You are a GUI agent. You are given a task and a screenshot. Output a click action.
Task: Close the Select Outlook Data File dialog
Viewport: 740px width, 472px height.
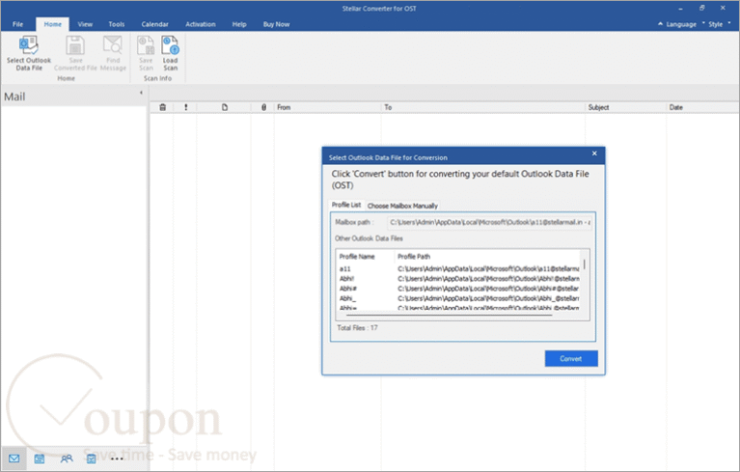594,153
